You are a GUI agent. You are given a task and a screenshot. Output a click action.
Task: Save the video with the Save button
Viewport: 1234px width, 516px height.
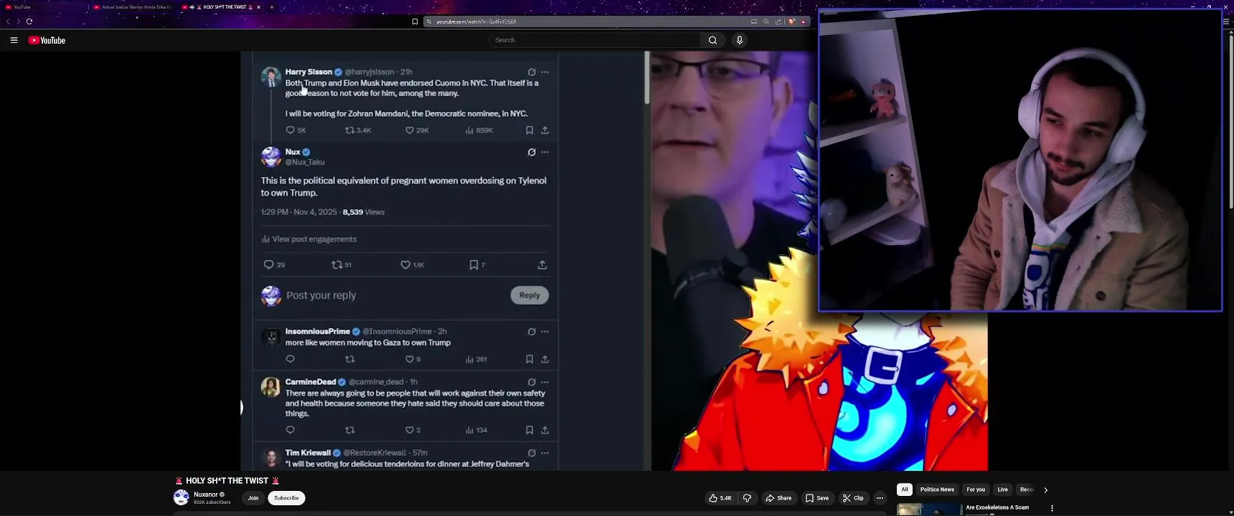pyautogui.click(x=817, y=498)
